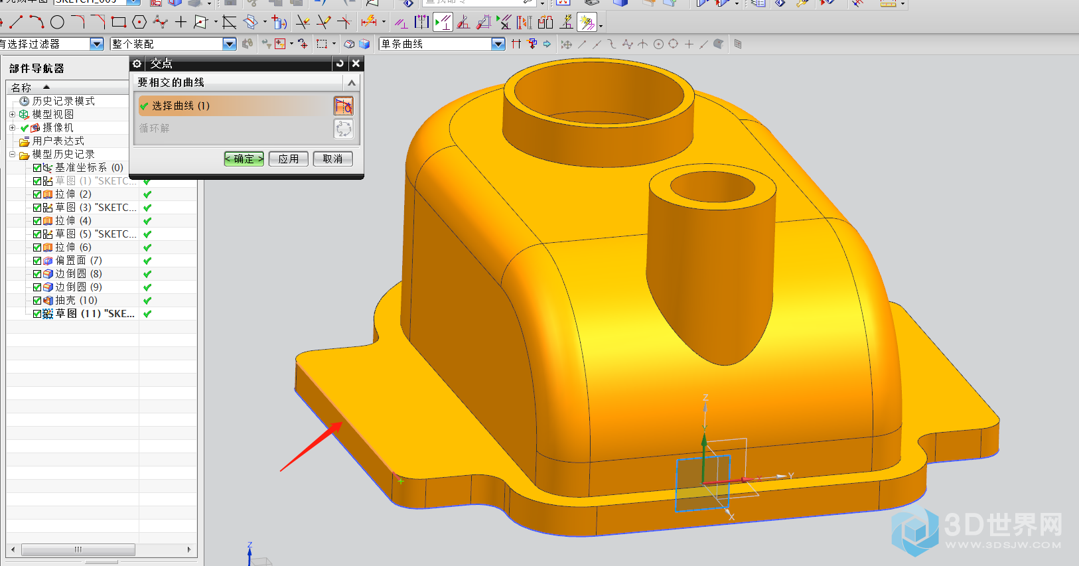Open the sketch name dropdown arrow

[x=133, y=2]
